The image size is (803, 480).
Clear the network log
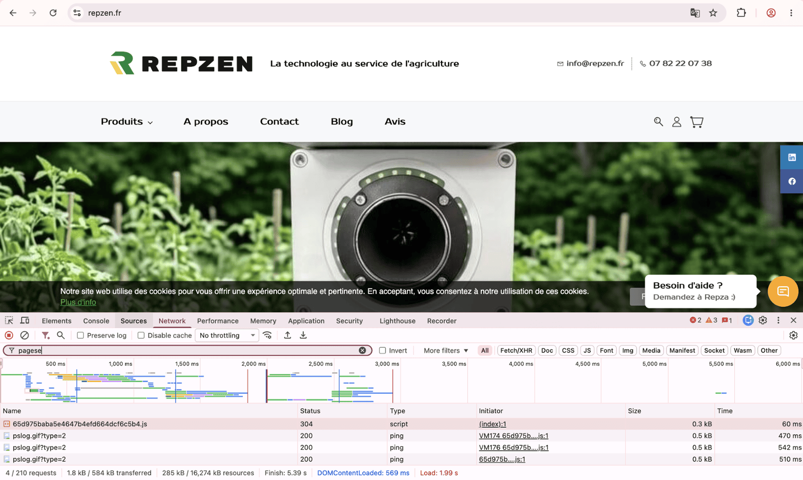(25, 335)
